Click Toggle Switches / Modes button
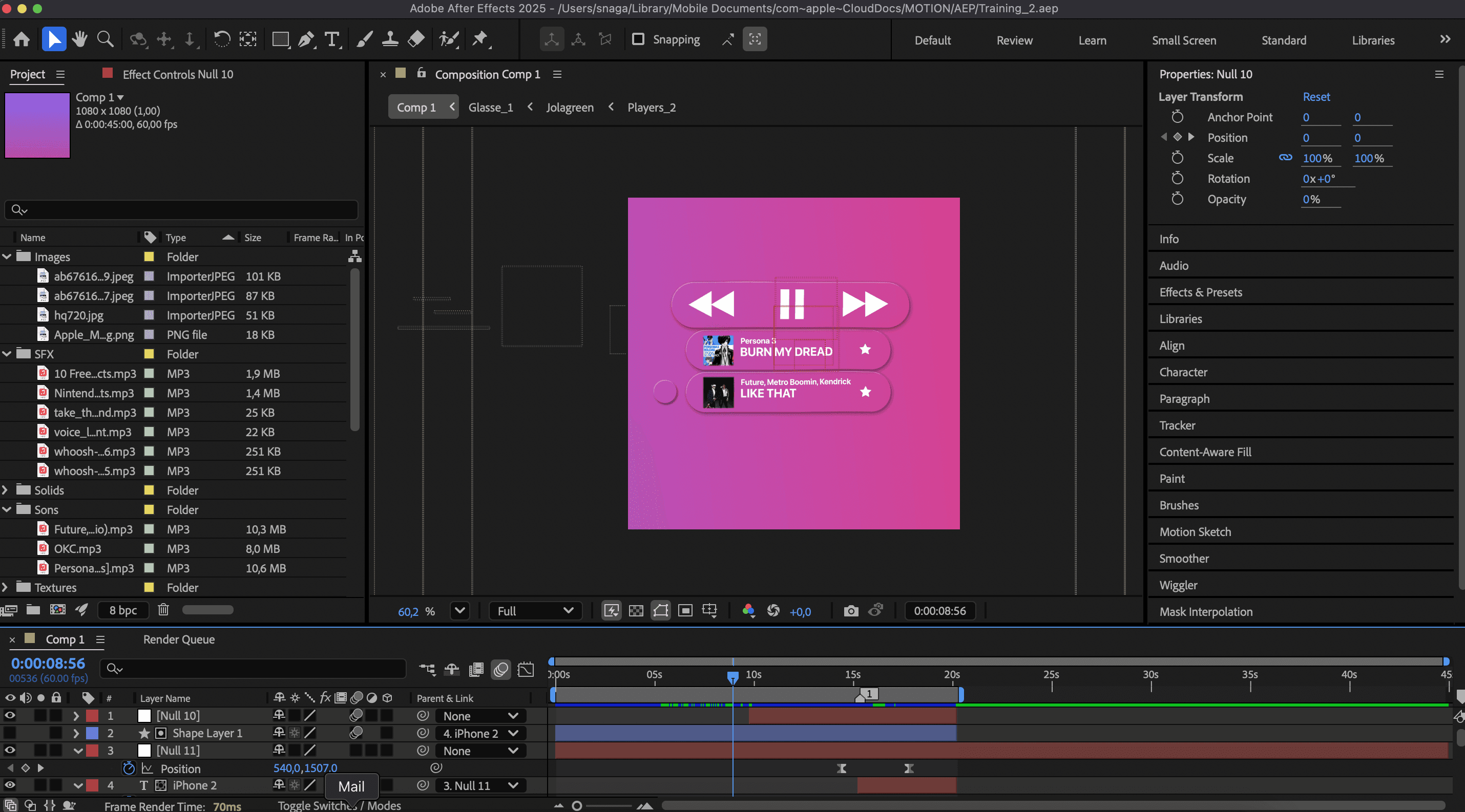Image resolution: width=1465 pixels, height=812 pixels. pyautogui.click(x=339, y=805)
